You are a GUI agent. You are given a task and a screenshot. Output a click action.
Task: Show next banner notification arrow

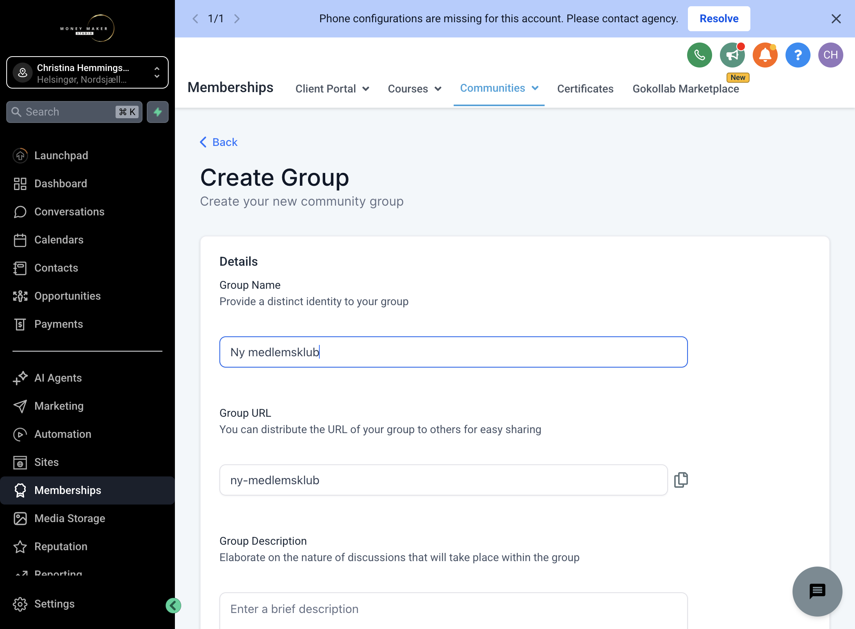point(237,19)
